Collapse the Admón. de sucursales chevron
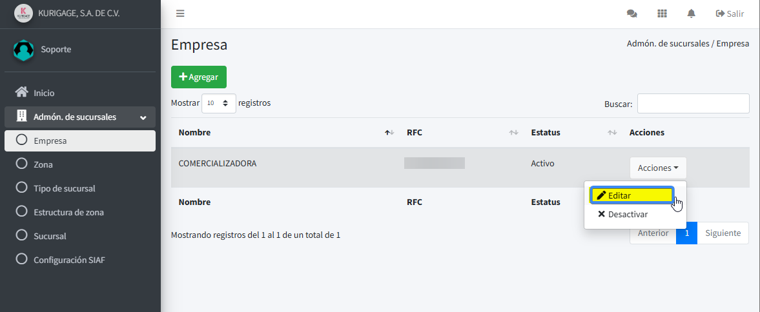The image size is (760, 312). [143, 117]
